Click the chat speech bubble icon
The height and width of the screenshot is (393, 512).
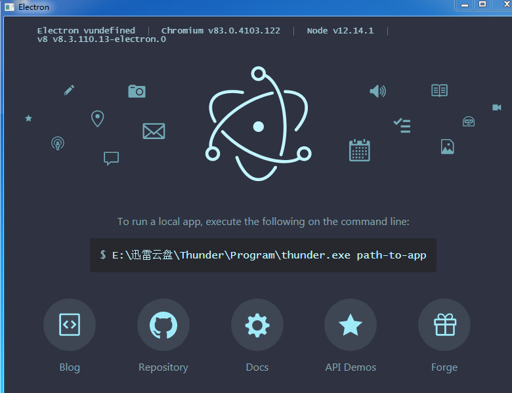coord(111,158)
